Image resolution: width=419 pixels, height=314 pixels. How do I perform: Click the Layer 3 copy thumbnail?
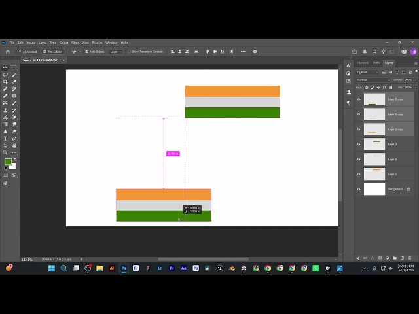coord(374,99)
